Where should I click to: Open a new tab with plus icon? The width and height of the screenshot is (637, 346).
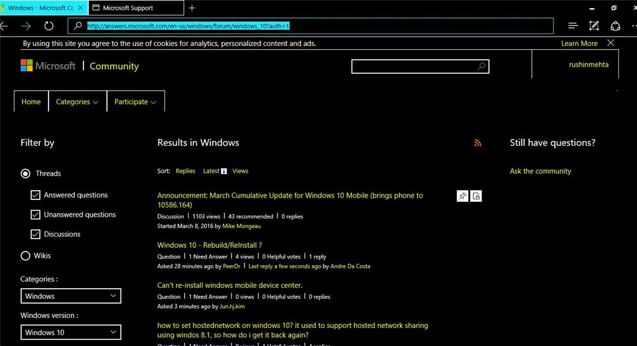tap(192, 7)
